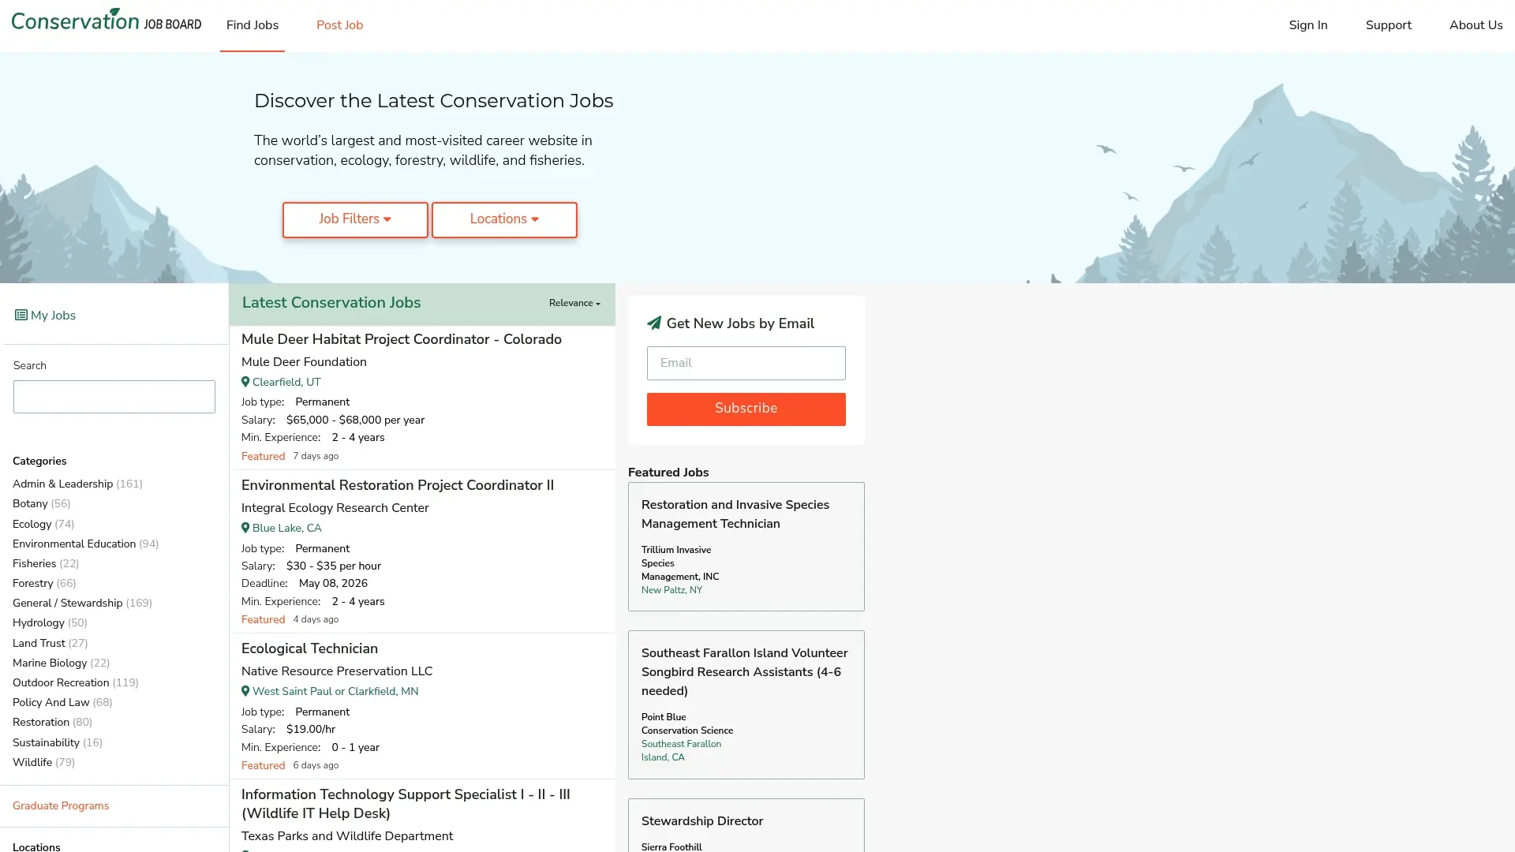The width and height of the screenshot is (1515, 852).
Task: Go to the Find Jobs tab
Action: click(252, 25)
